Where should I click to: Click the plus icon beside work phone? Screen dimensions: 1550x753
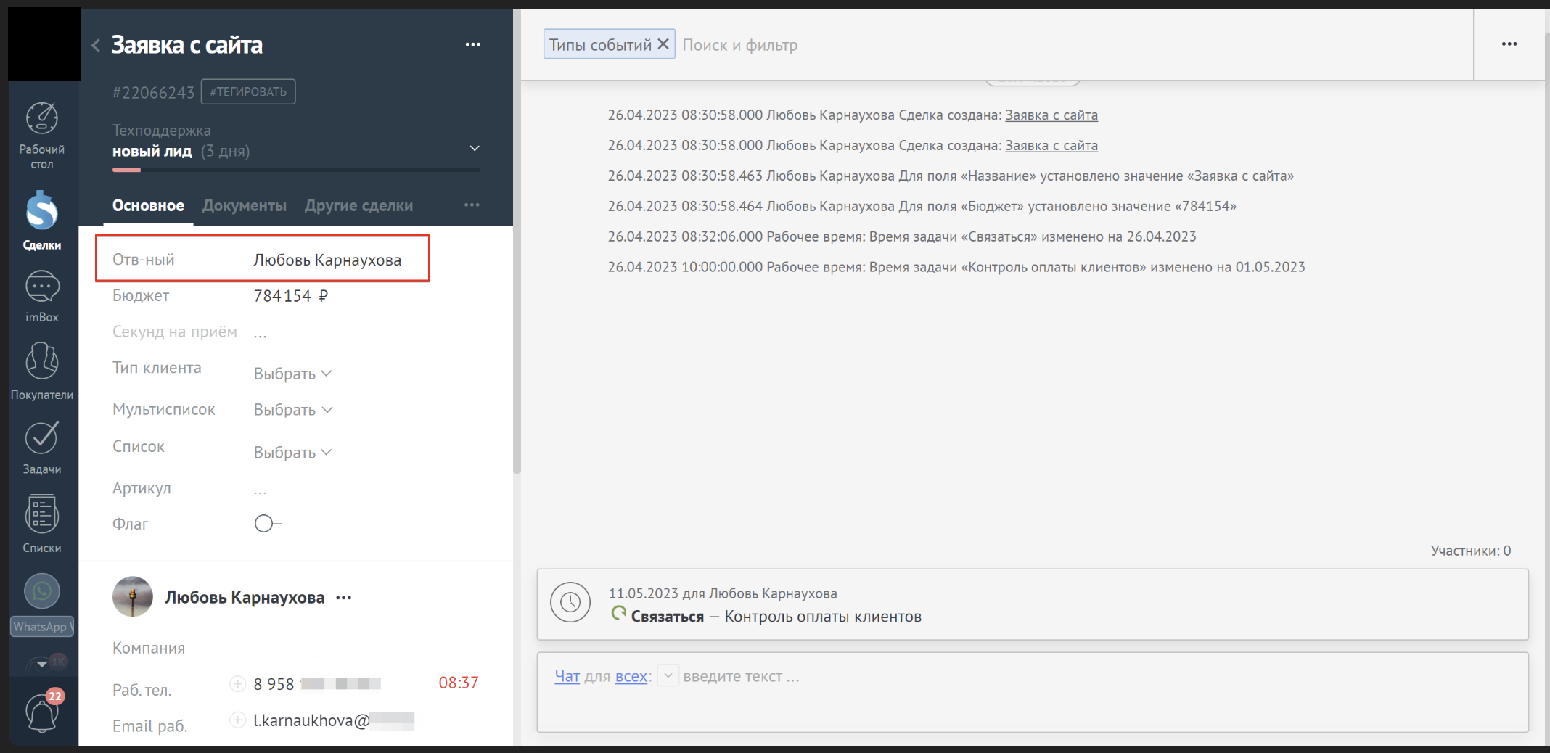pyautogui.click(x=237, y=683)
